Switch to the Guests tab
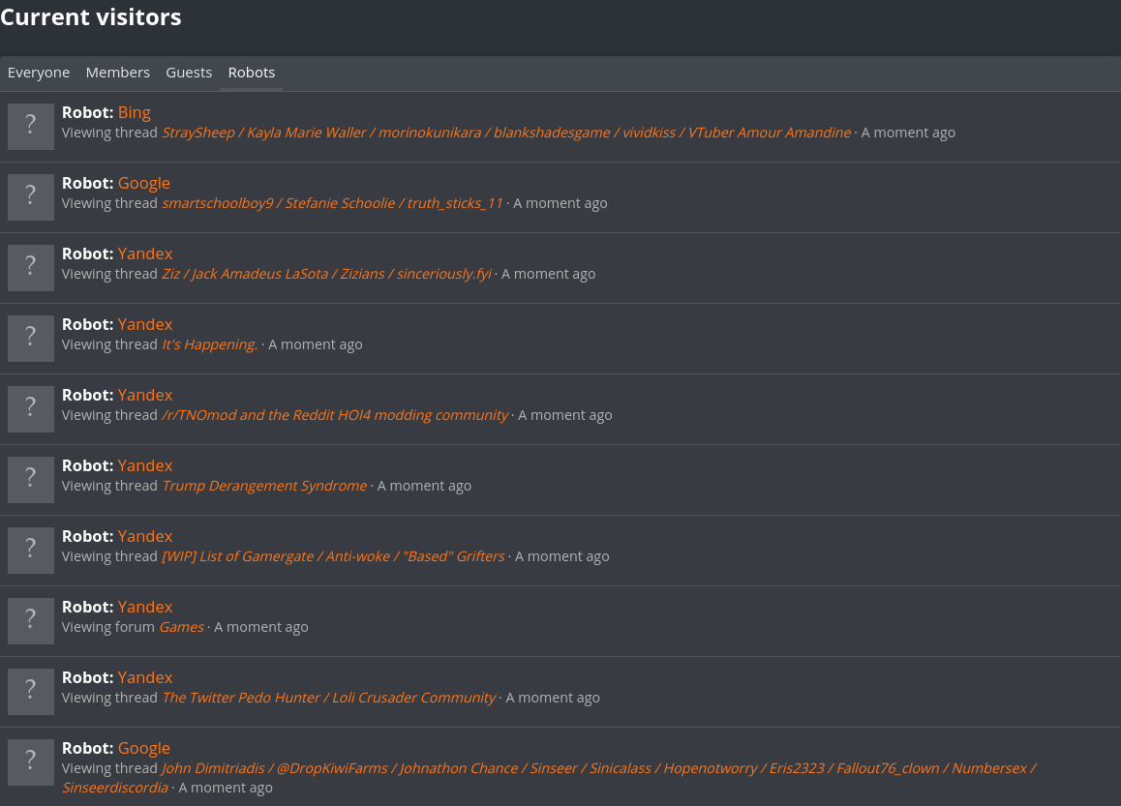1121x806 pixels. (189, 73)
